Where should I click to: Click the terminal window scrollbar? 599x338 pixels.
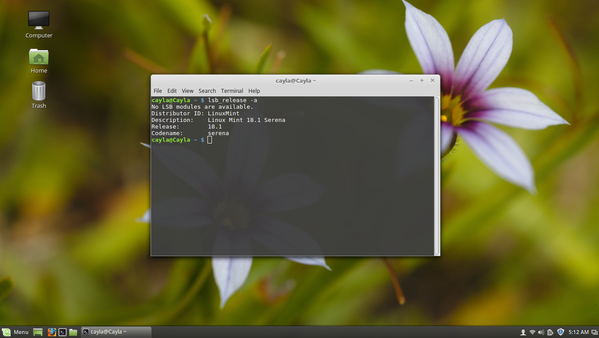pyautogui.click(x=437, y=176)
